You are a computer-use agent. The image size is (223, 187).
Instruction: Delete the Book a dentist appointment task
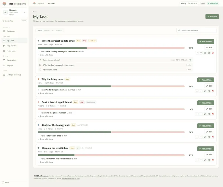pos(213,114)
